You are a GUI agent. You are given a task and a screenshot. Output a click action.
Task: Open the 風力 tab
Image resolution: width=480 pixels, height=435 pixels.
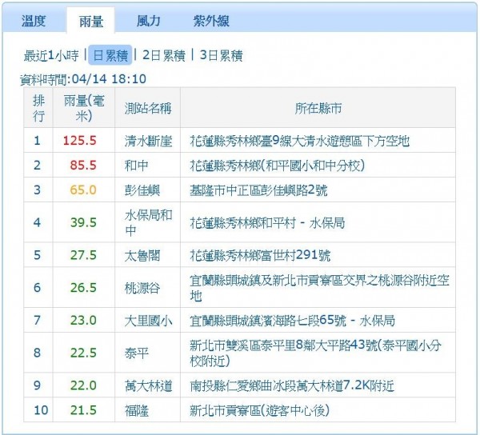(149, 21)
